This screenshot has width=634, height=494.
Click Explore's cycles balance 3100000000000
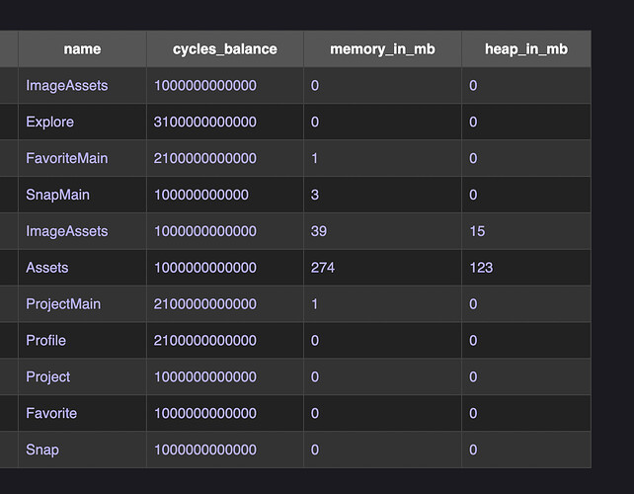coord(205,122)
